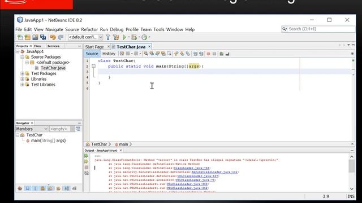Select main(String[] args) in Navigator
The width and height of the screenshot is (362, 203).
coord(48,140)
